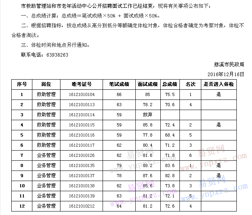Click the 名次 column header

pyautogui.click(x=190, y=84)
